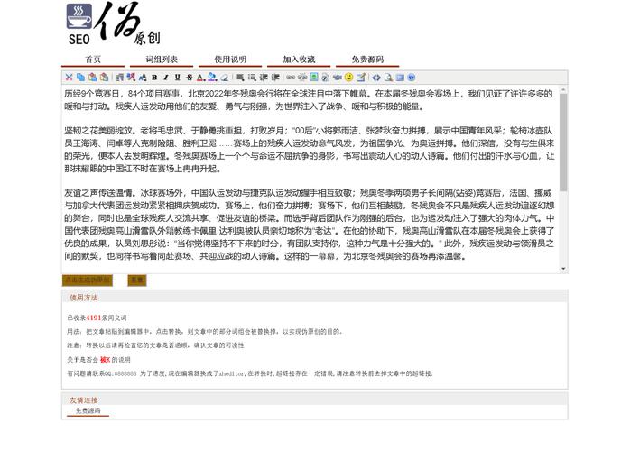Open the 词组列表 navigation tab
The width and height of the screenshot is (621, 451).
(x=162, y=60)
